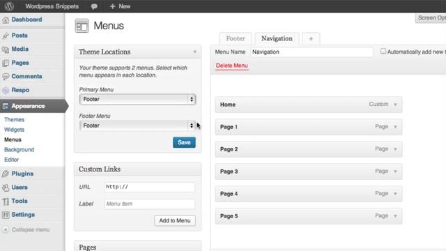Click the Add to Menu button

pos(175,220)
